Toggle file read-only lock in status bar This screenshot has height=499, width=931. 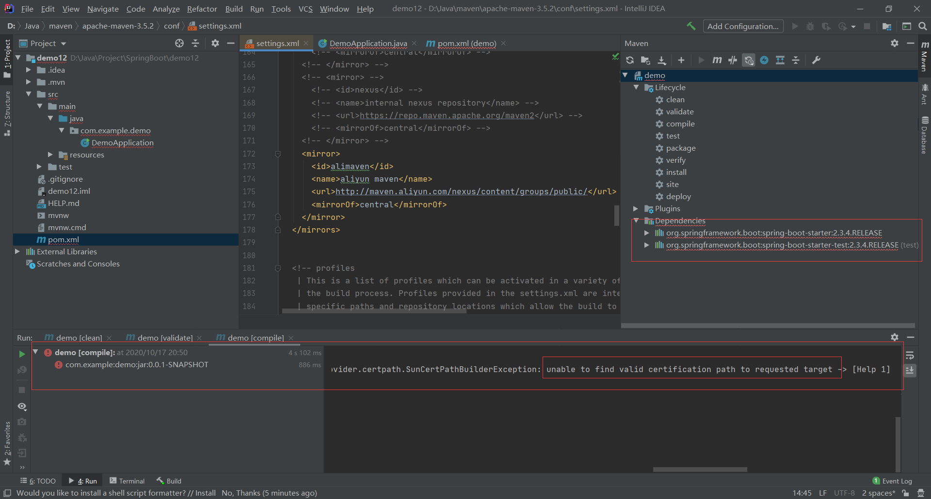pos(905,493)
